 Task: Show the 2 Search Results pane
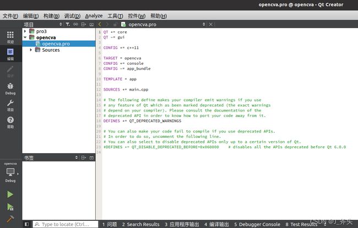[140, 224]
